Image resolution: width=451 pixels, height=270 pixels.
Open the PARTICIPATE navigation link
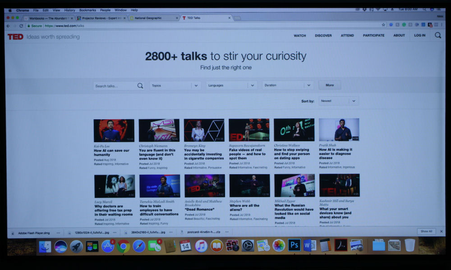coord(373,35)
